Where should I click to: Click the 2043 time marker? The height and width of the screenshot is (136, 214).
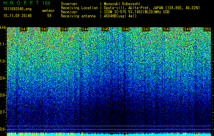[64, 29]
